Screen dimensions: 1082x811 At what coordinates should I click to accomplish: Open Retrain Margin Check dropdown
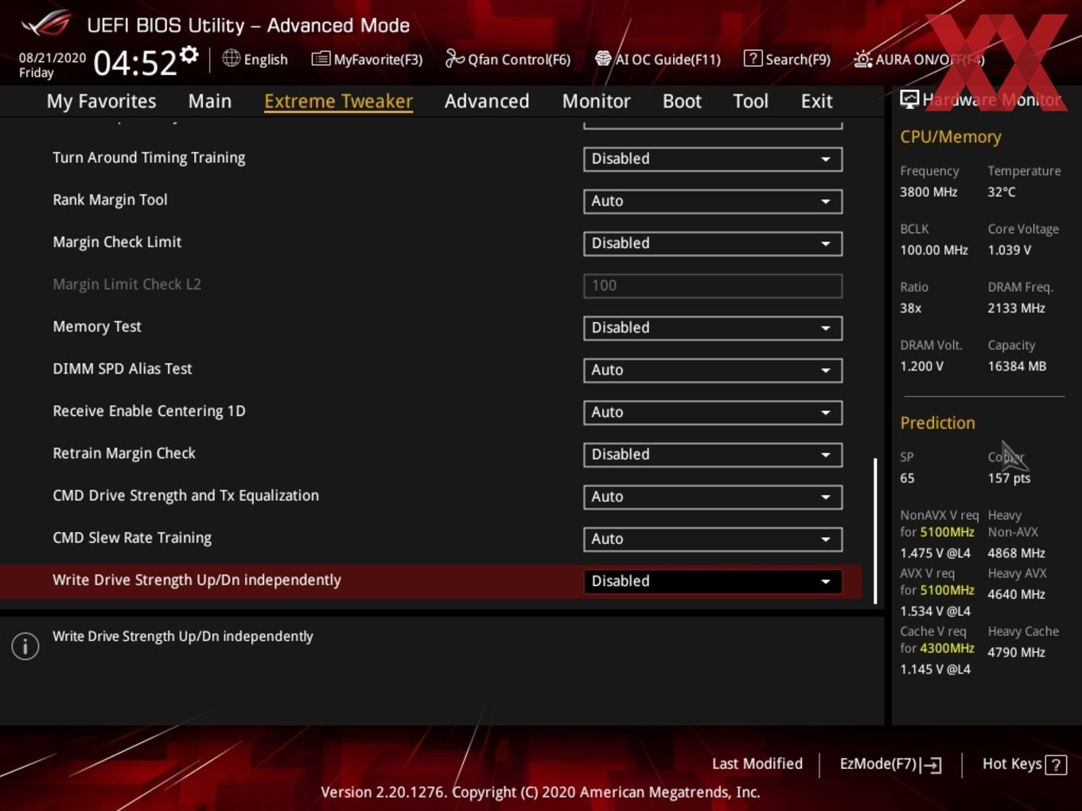(x=713, y=454)
